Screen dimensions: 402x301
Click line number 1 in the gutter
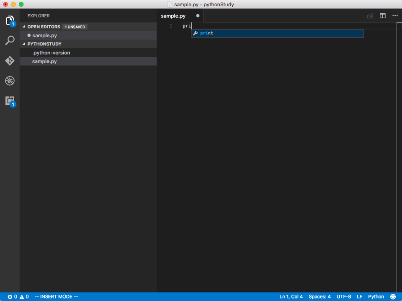click(x=171, y=26)
